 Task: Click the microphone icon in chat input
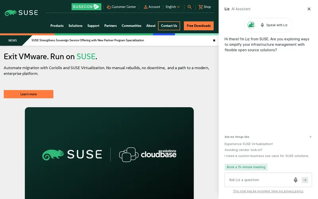click(295, 180)
